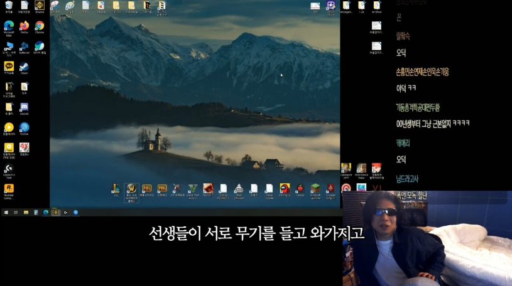Switch to Edge on the taskbar

46,212
